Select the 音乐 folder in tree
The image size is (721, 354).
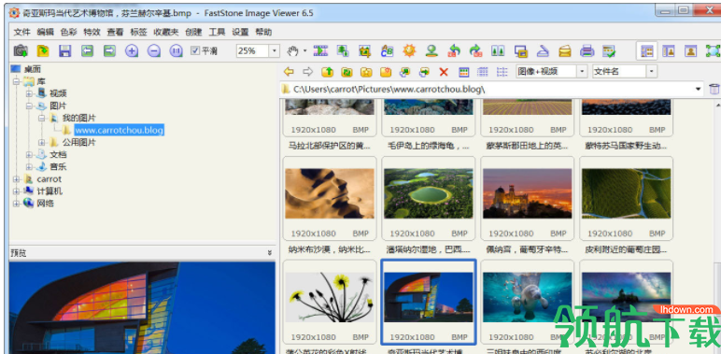point(58,167)
